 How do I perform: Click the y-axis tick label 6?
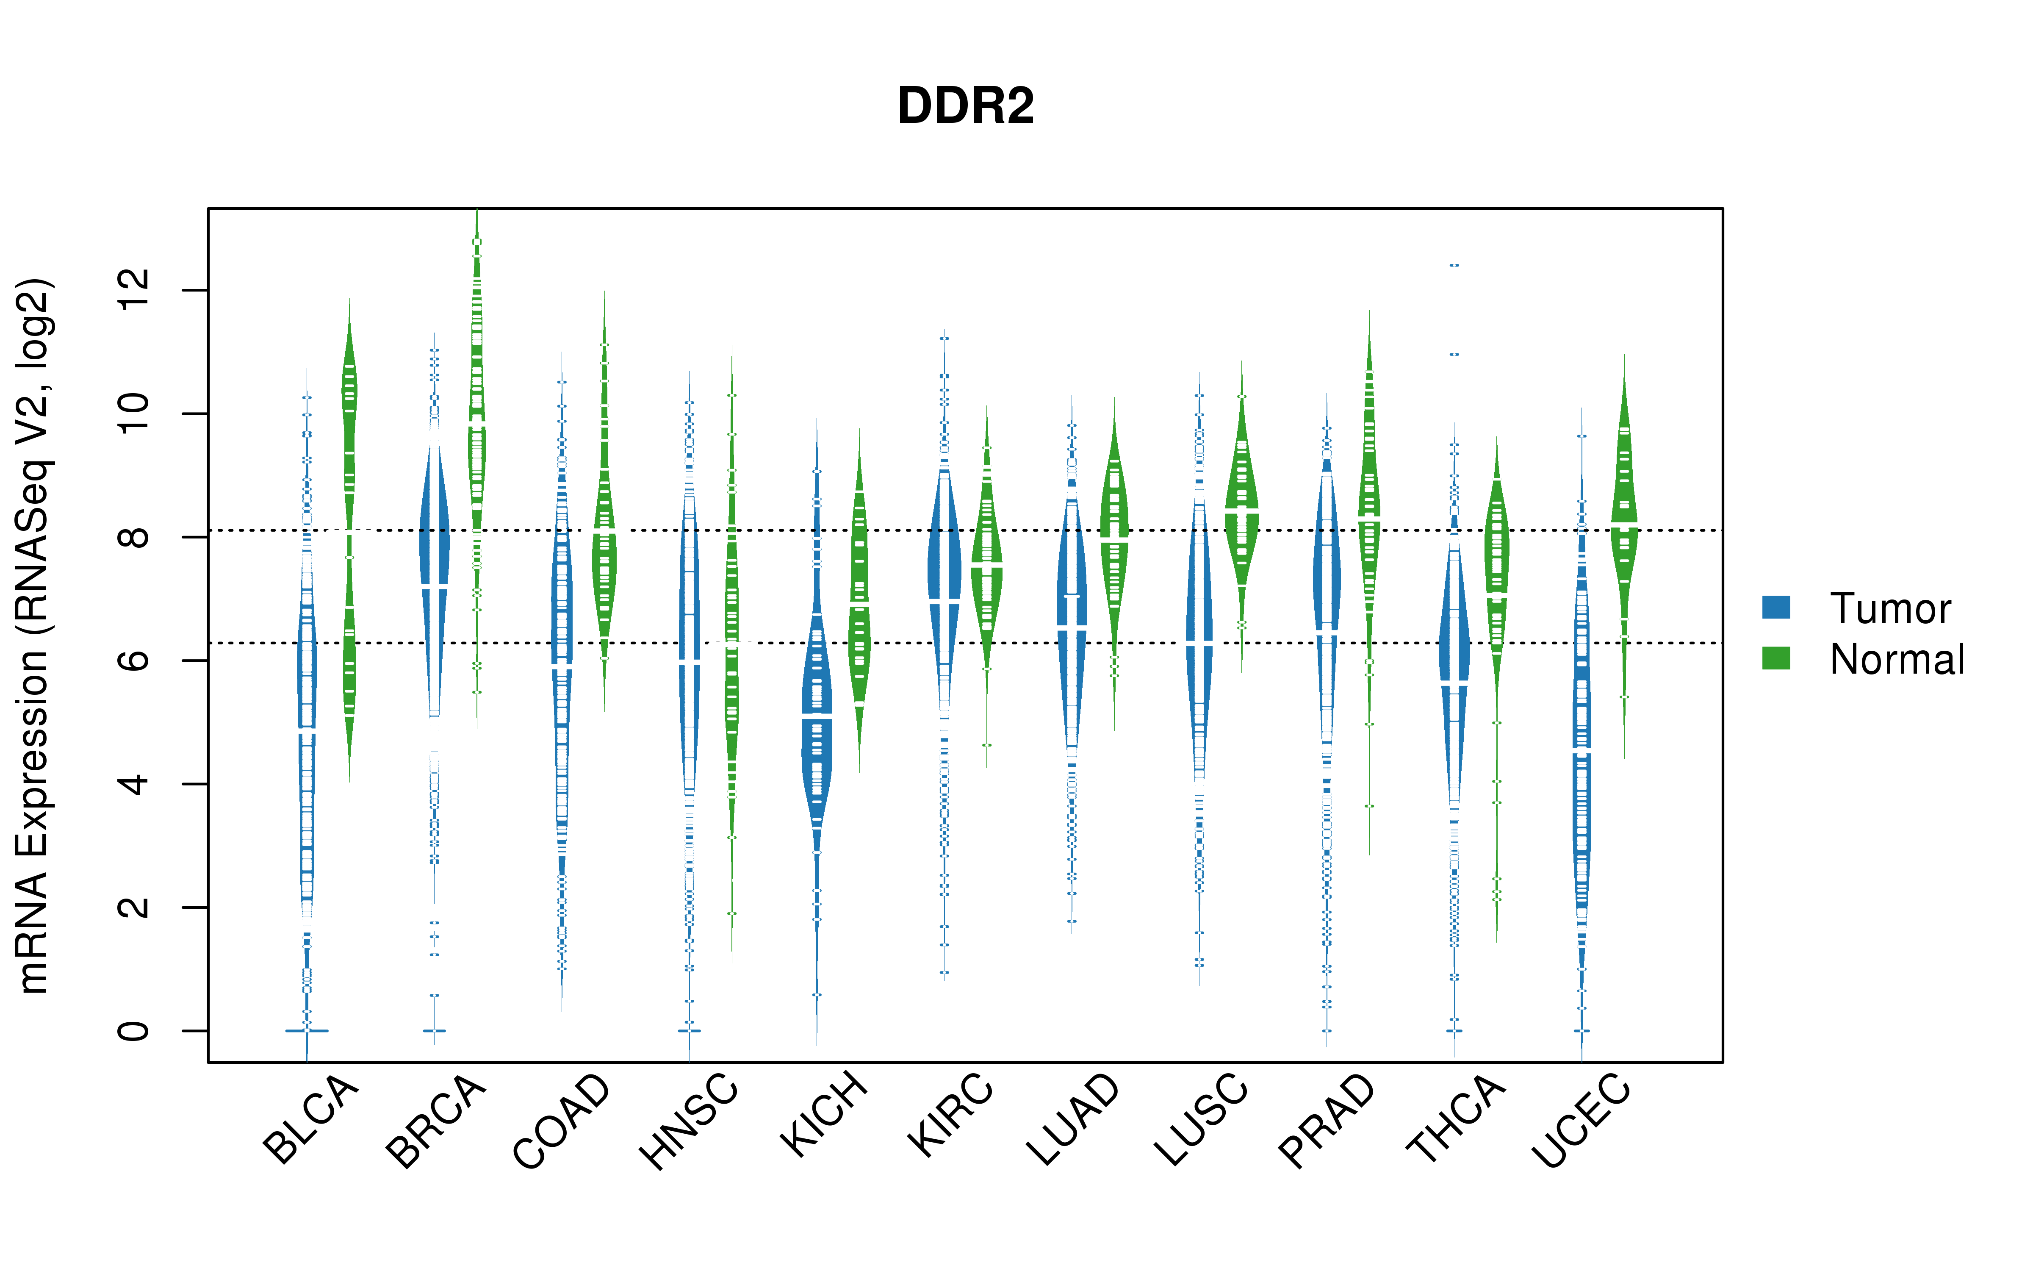click(x=133, y=661)
